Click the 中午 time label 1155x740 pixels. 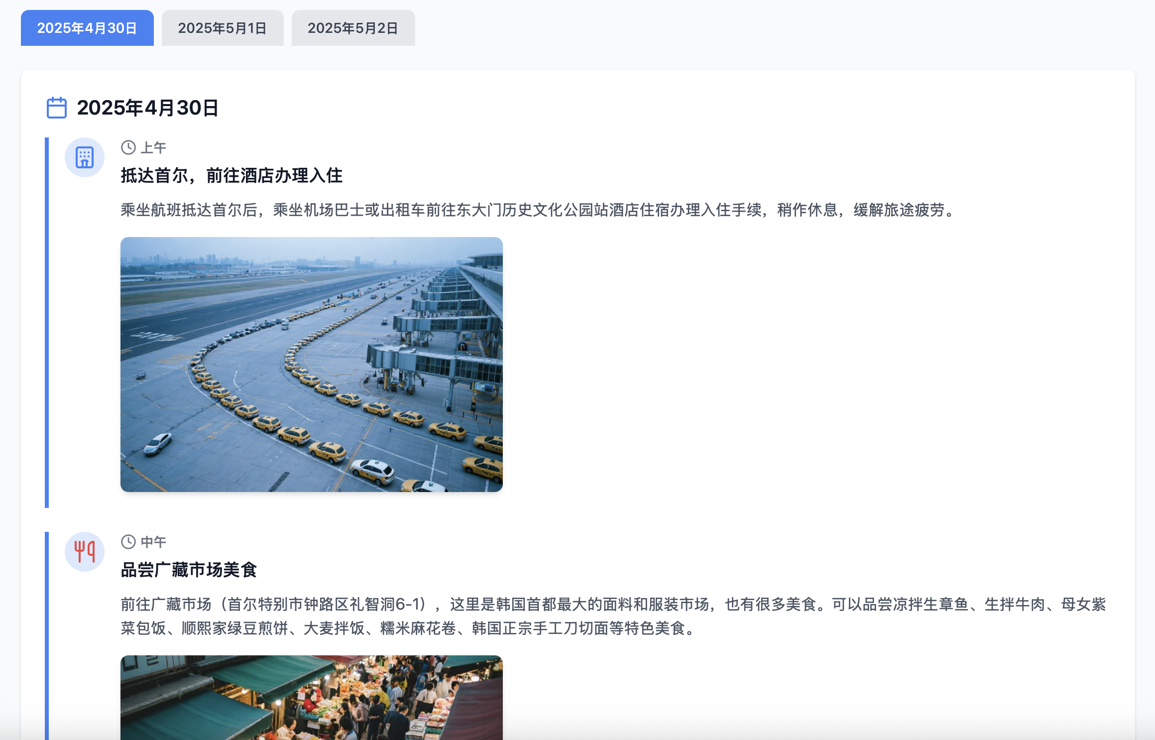pos(153,542)
